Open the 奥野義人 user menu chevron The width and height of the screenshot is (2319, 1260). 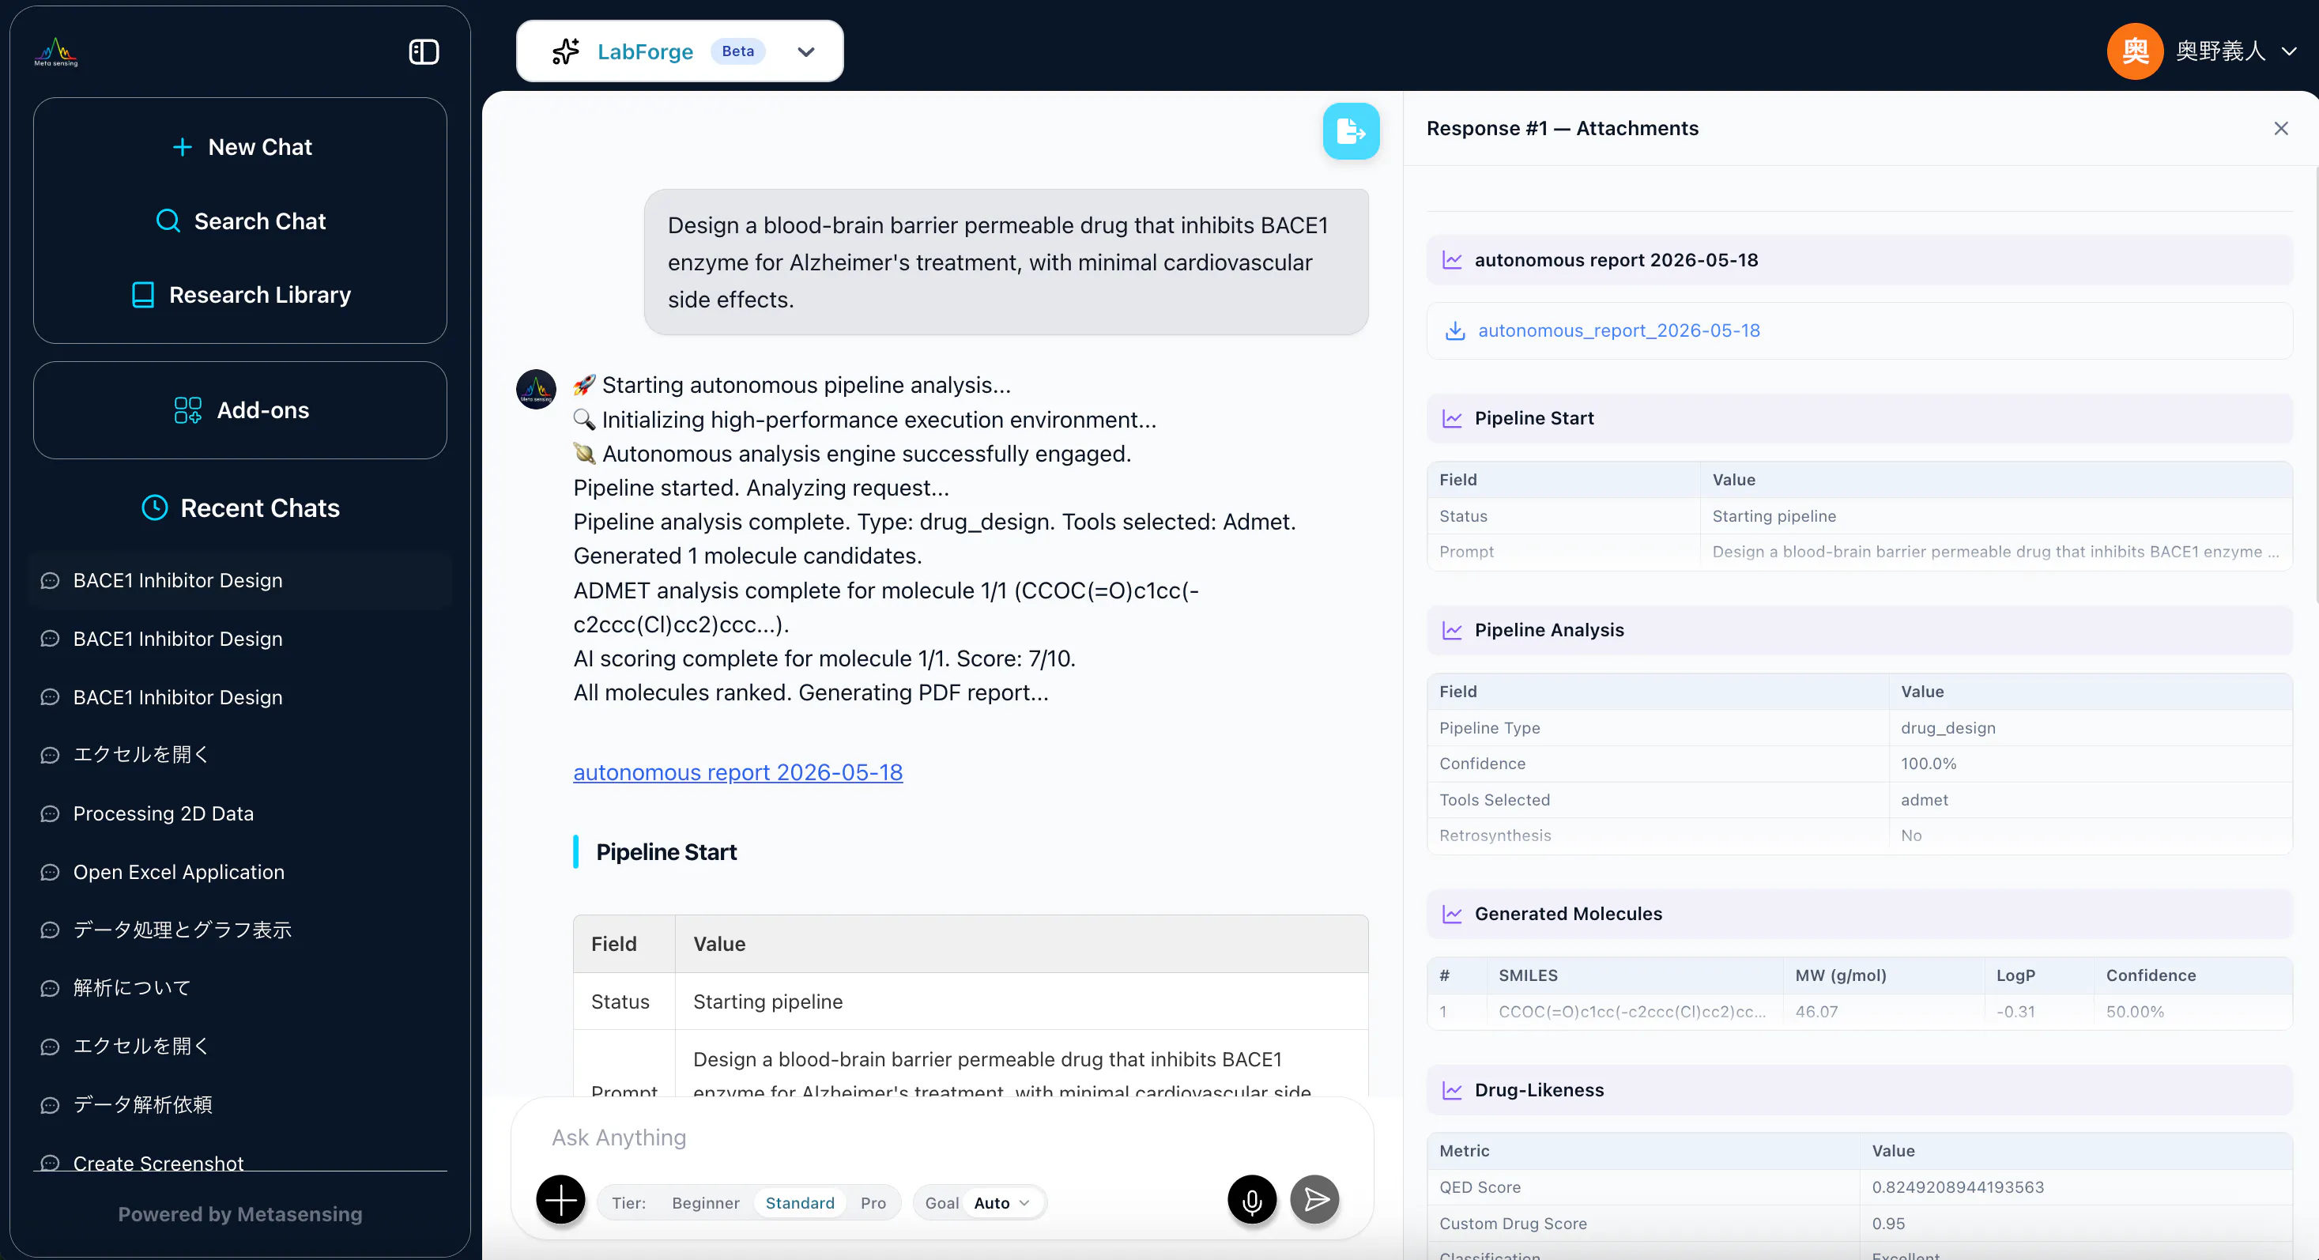pyautogui.click(x=2289, y=52)
